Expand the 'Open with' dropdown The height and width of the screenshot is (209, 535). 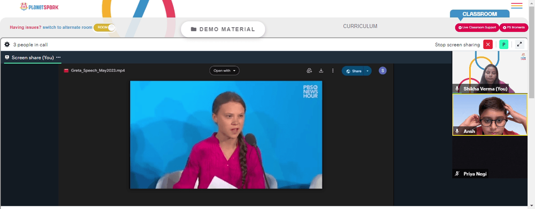[224, 71]
